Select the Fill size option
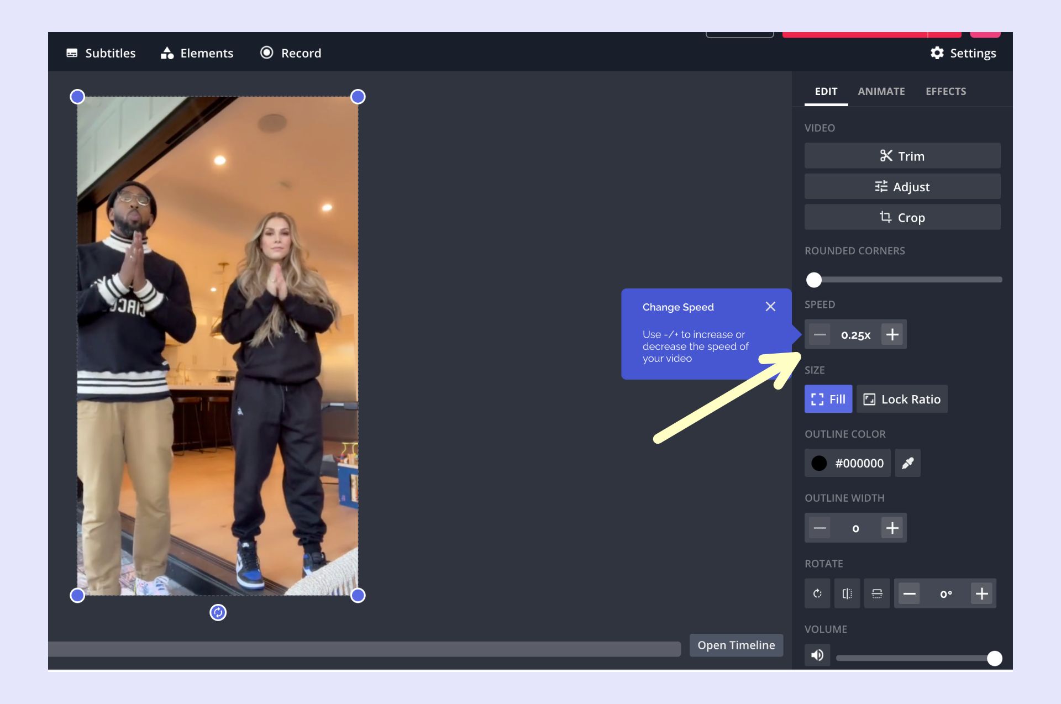 pyautogui.click(x=828, y=399)
